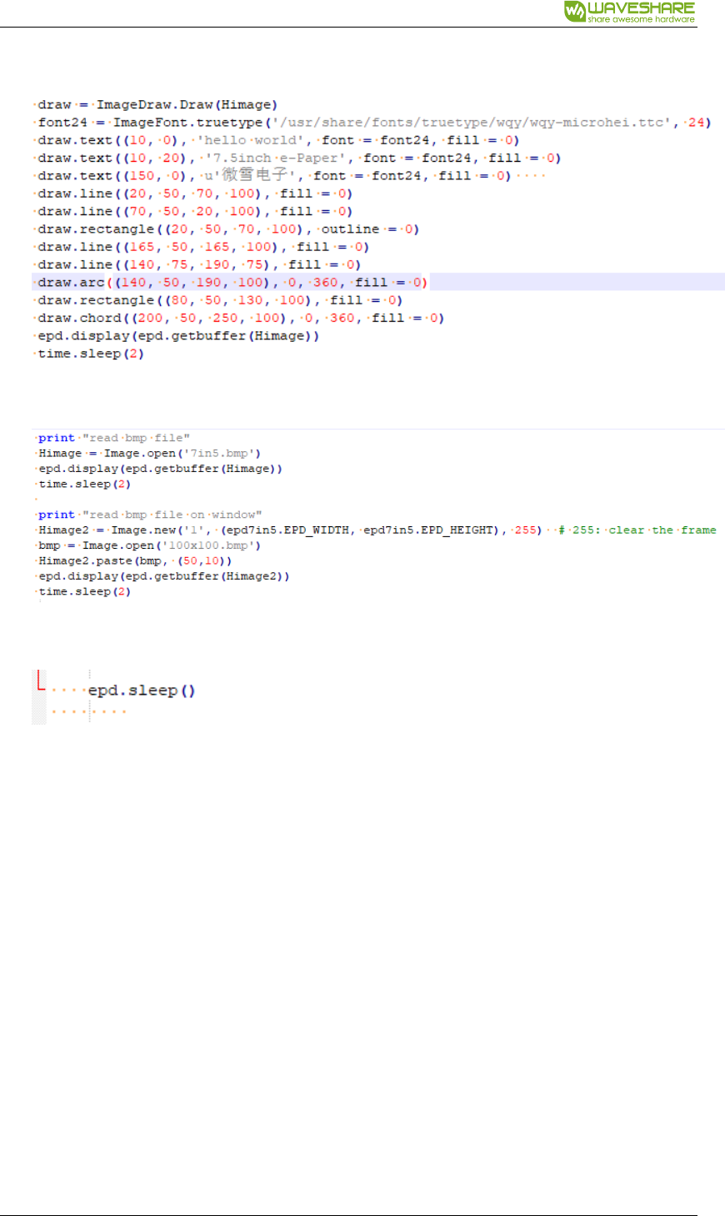Image resolution: width=725 pixels, height=1216 pixels.
Task: Click the bmp = Image.open('100x100.bmp') line
Action: coord(149,545)
